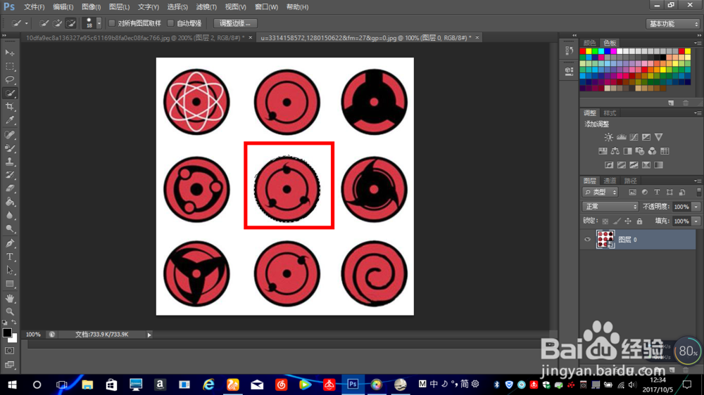Select the Hand tool
Viewport: 704px width, 395px height.
point(9,298)
